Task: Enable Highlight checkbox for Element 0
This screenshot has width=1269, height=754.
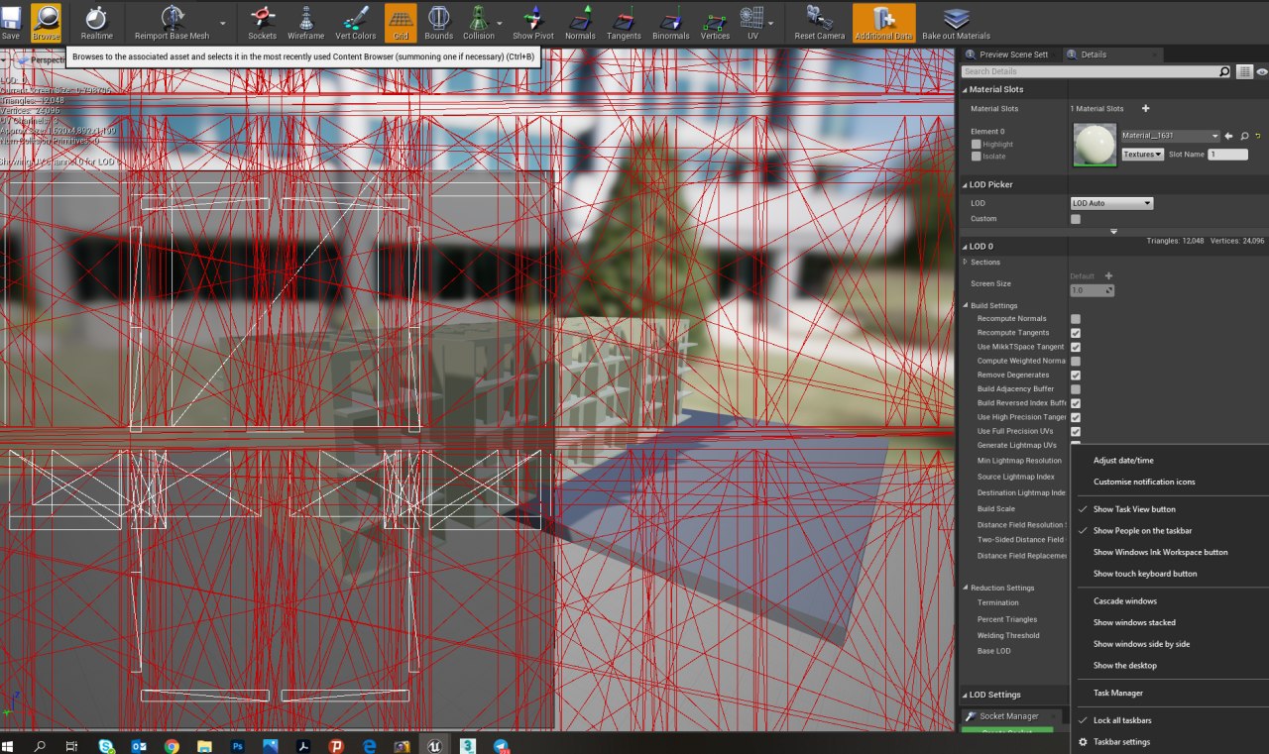Action: pyautogui.click(x=976, y=145)
